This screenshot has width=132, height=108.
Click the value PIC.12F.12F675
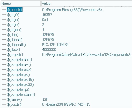[x=55, y=45]
